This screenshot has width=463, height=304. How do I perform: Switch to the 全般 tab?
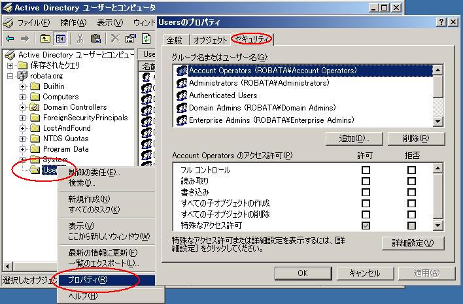(x=175, y=40)
